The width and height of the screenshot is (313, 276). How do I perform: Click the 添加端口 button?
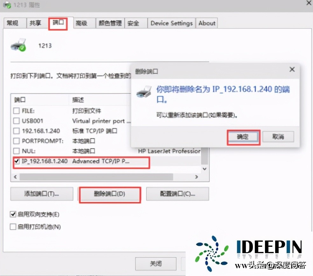41,194
